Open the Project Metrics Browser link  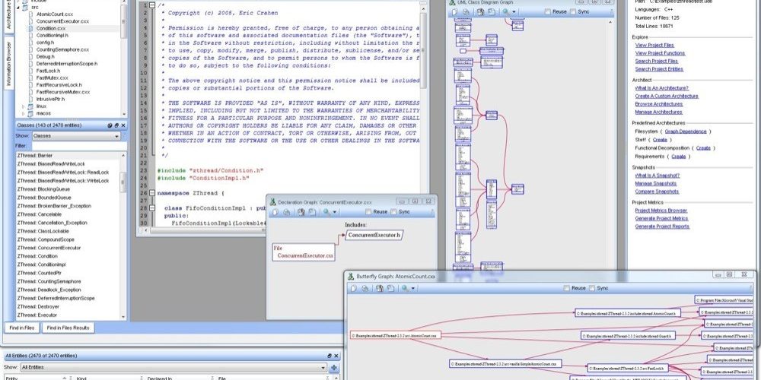coord(661,211)
